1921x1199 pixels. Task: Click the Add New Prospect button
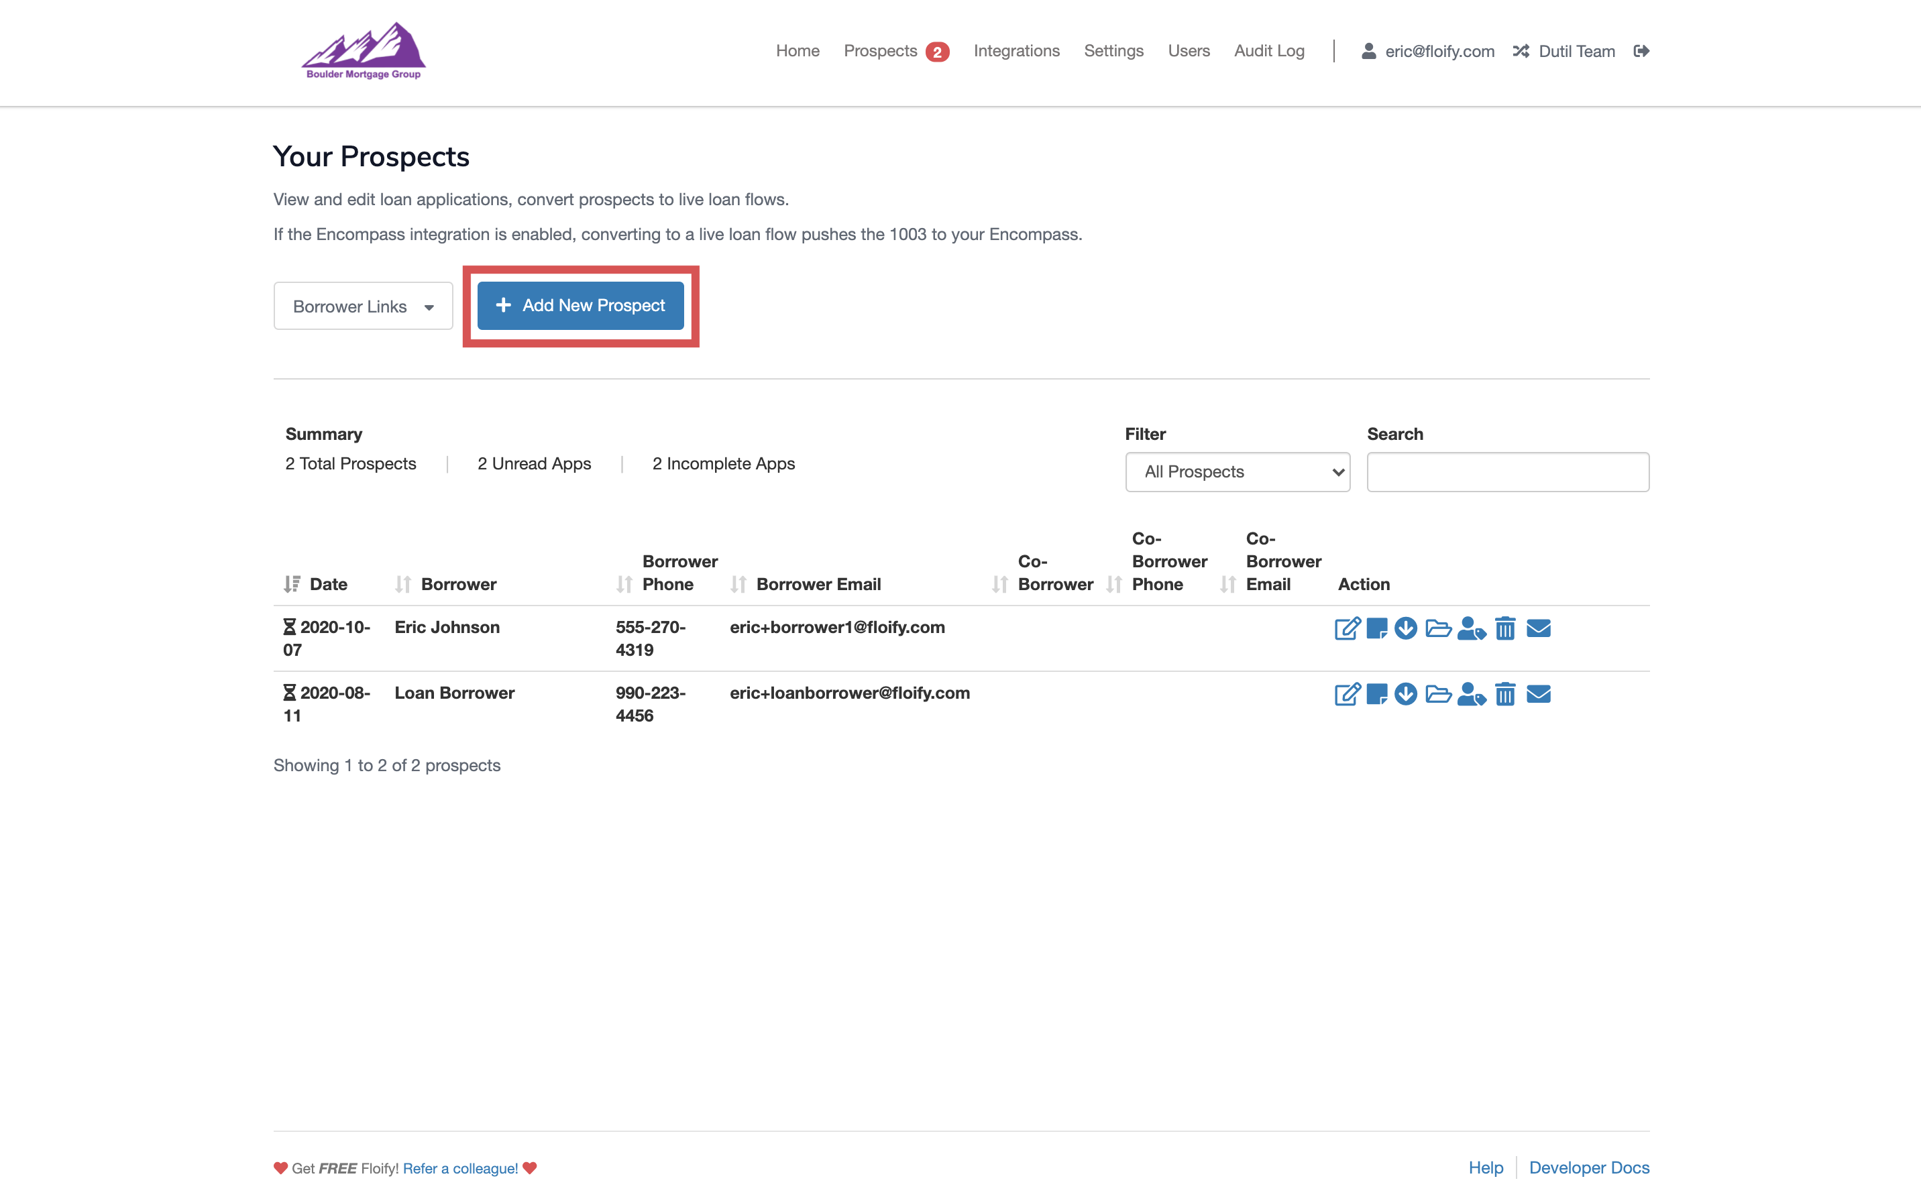(x=580, y=305)
